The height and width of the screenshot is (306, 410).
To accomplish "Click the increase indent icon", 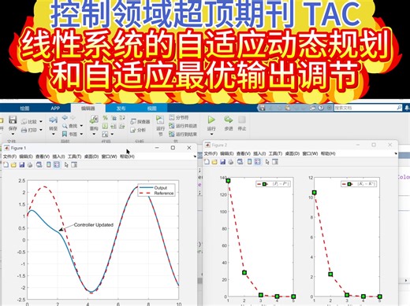I will (x=114, y=126).
